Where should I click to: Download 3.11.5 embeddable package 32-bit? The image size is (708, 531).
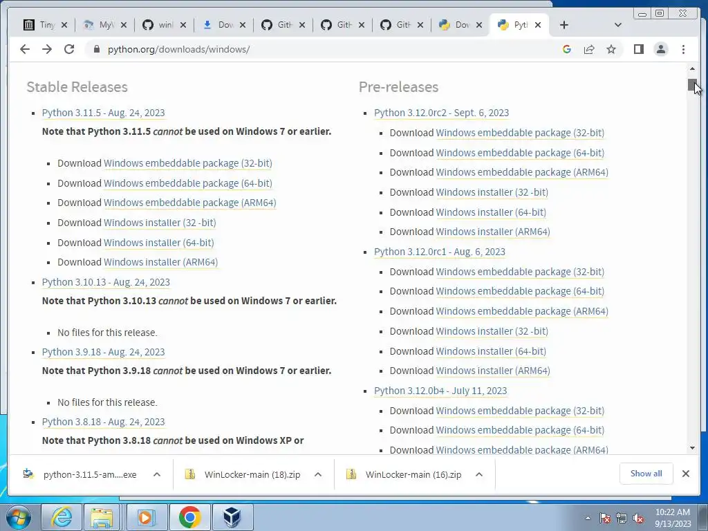click(188, 163)
